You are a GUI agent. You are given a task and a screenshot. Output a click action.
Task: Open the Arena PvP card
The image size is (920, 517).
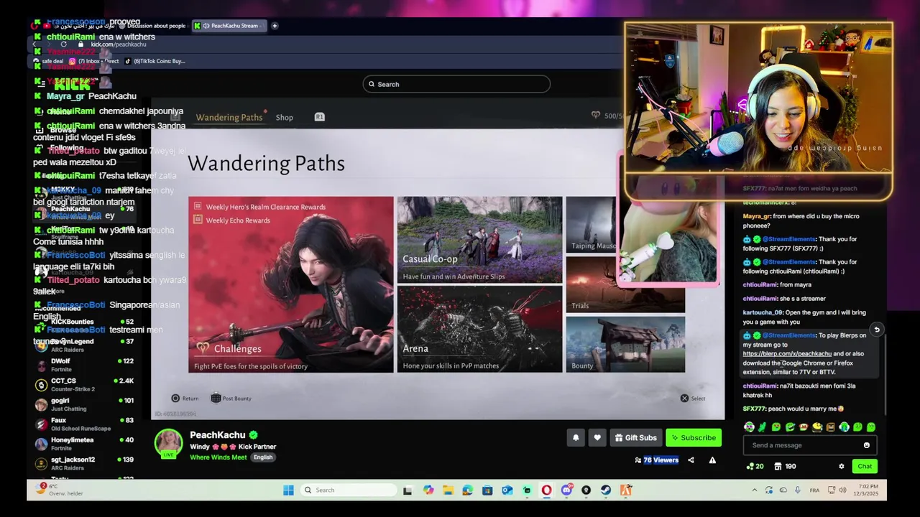(x=479, y=329)
